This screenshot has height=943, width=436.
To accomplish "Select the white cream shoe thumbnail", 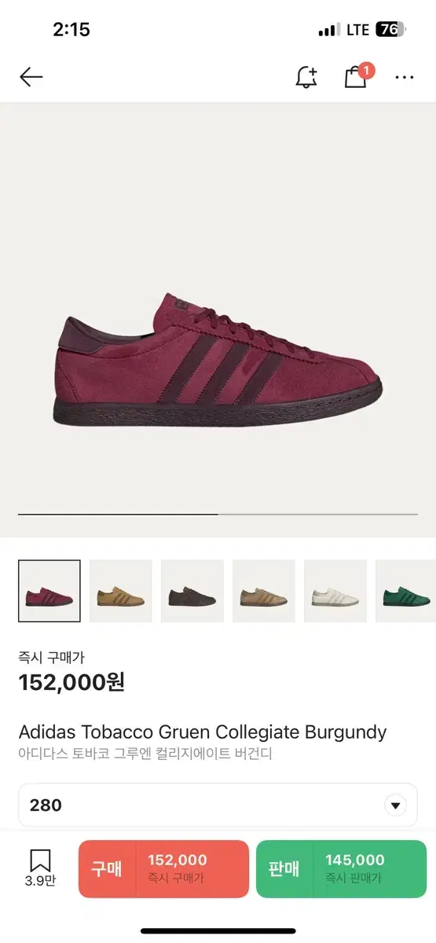I will coord(335,591).
